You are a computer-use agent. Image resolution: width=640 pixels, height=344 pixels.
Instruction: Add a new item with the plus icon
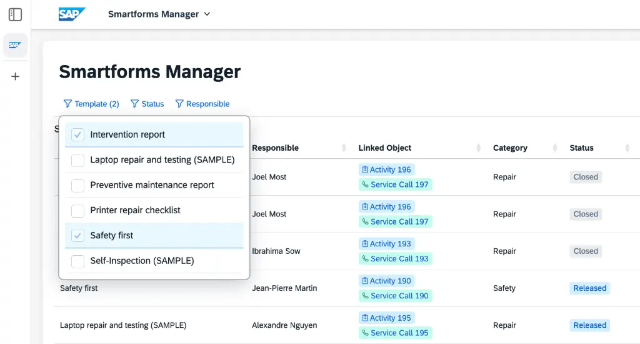tap(15, 76)
